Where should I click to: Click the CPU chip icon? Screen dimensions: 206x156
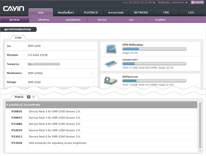tap(111, 49)
